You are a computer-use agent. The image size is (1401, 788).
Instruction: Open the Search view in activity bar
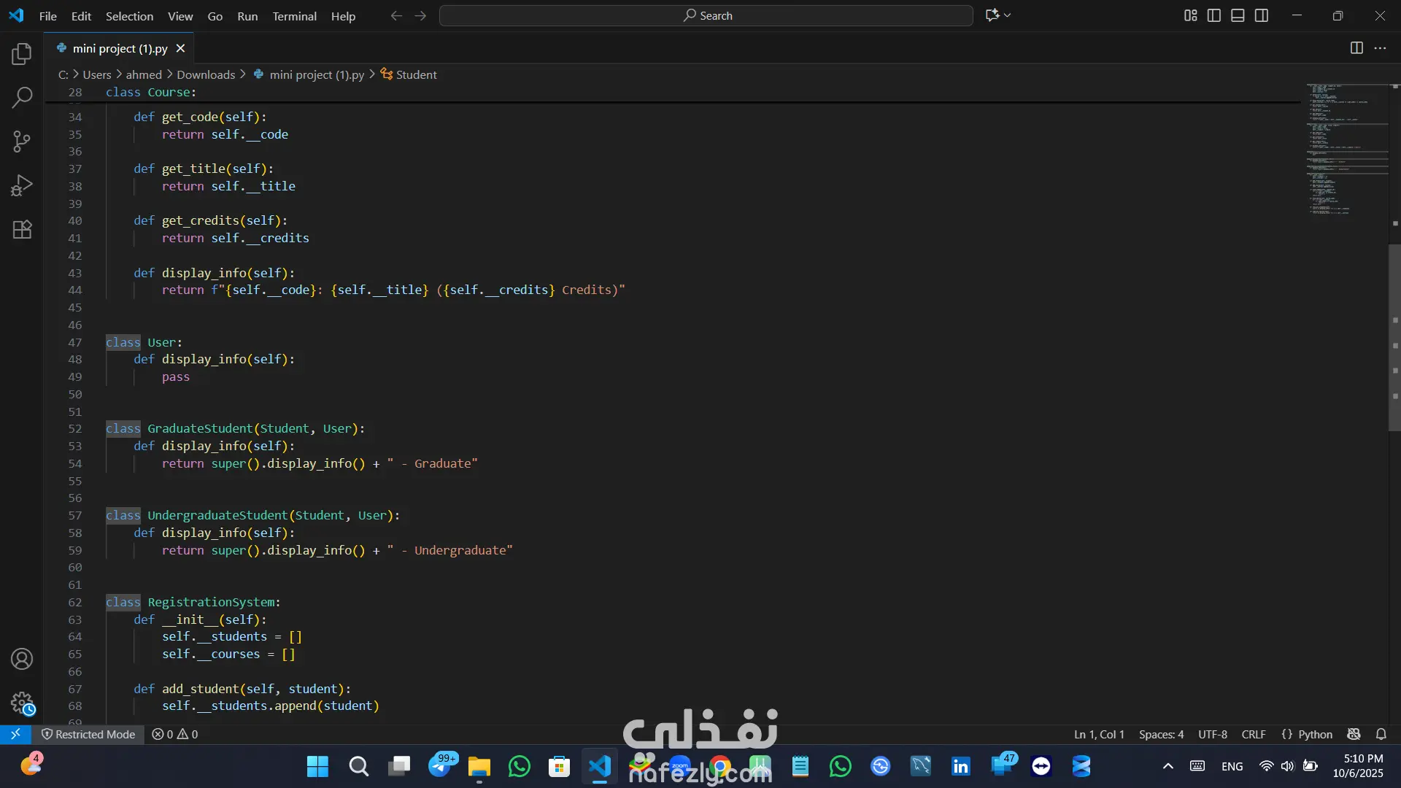[x=22, y=97]
